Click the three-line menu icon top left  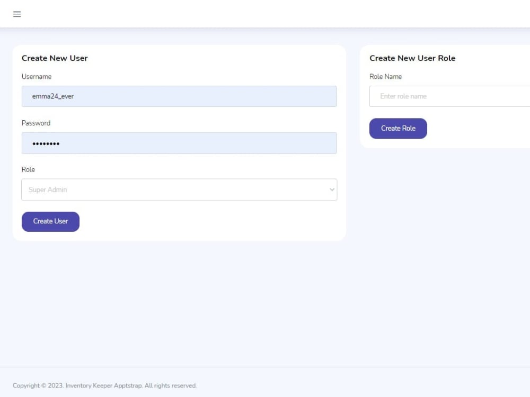tap(16, 14)
